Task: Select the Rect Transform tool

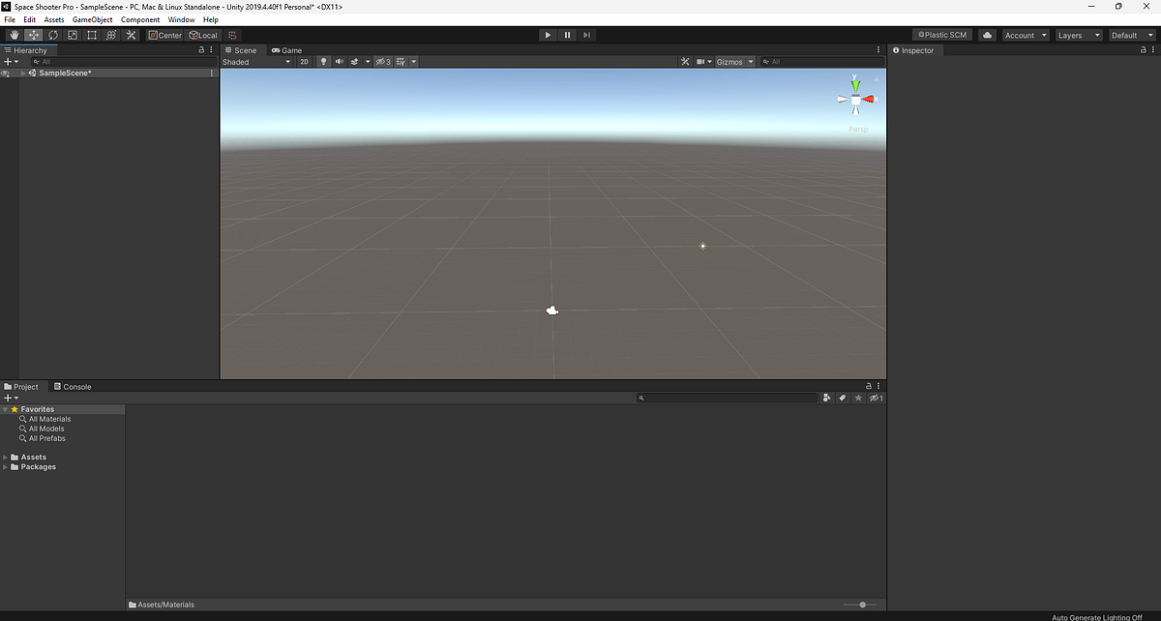Action: point(92,35)
